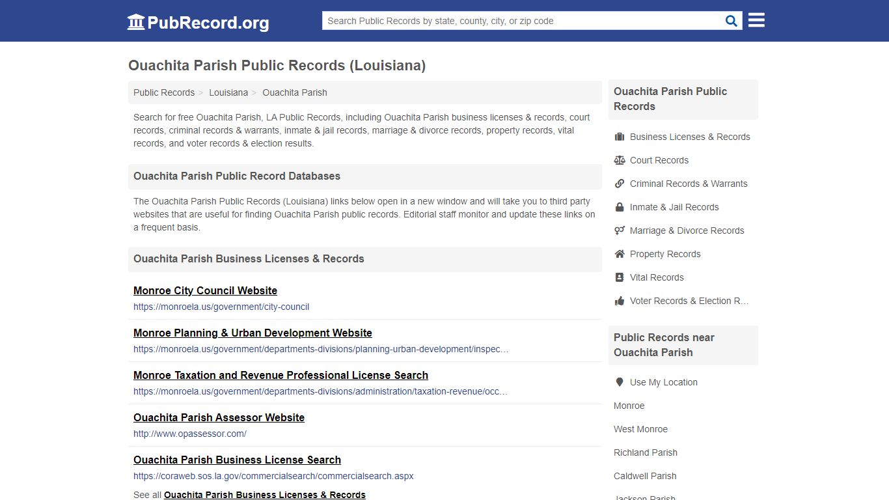The width and height of the screenshot is (889, 500).
Task: Open Ouachita Parish Assessor Website
Action: [219, 417]
